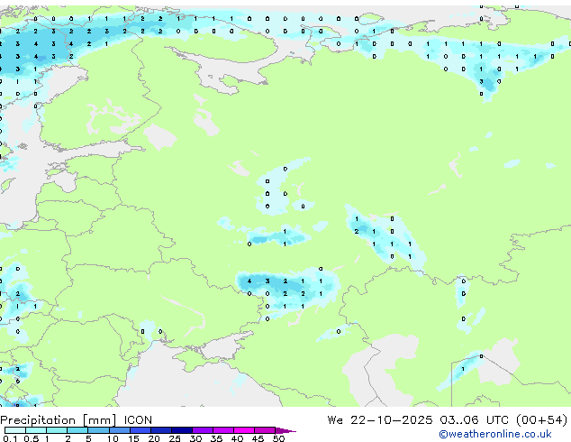Select the 30–35 mm purple legend box
The width and height of the screenshot is (571, 442).
click(203, 430)
